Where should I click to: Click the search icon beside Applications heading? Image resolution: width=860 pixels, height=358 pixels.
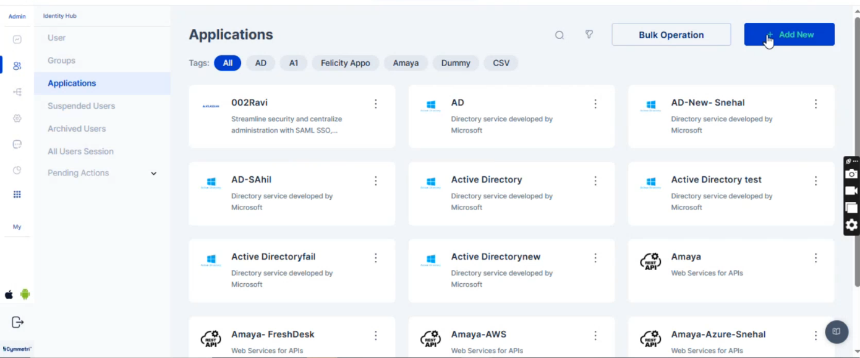click(559, 35)
